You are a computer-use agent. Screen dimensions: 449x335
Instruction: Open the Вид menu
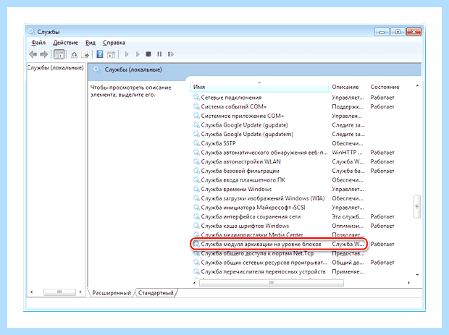[x=91, y=43]
